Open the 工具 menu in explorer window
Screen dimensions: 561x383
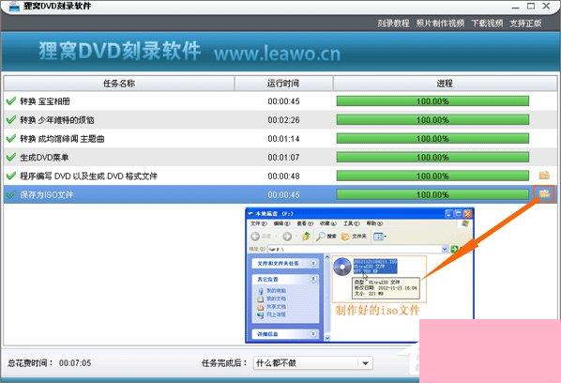coord(351,223)
